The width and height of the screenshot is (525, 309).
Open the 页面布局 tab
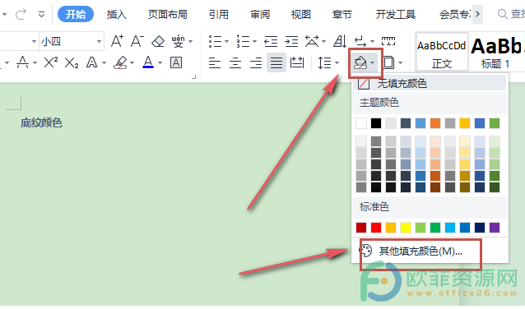click(x=167, y=14)
